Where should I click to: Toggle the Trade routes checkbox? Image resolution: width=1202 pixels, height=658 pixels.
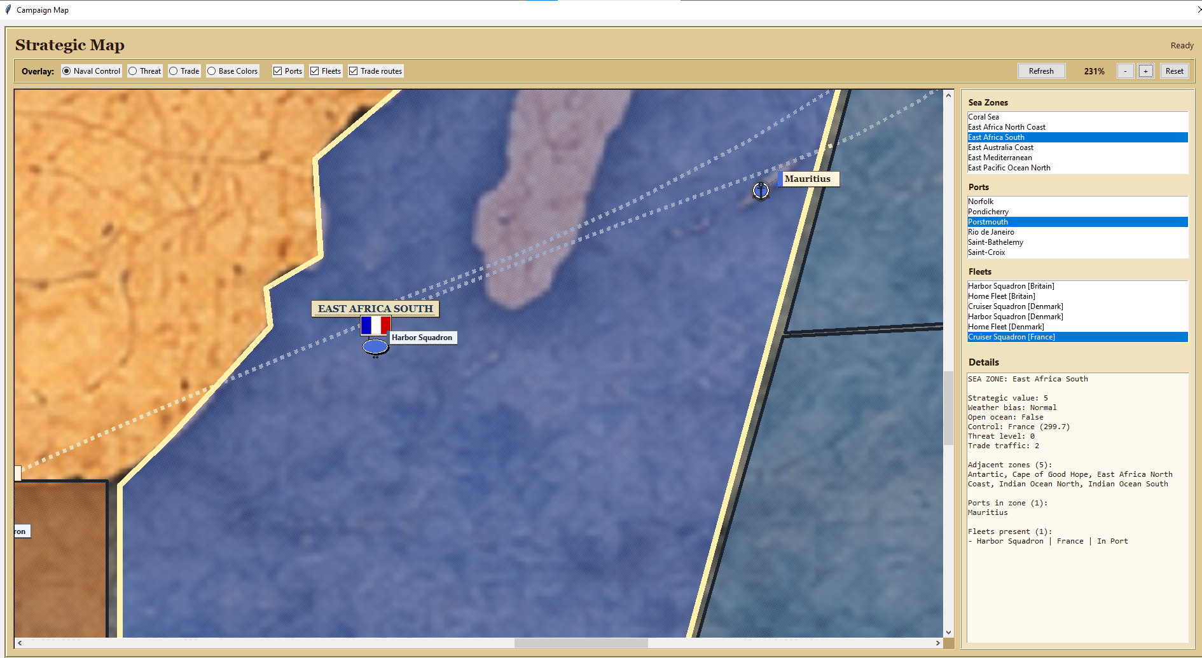coord(376,71)
